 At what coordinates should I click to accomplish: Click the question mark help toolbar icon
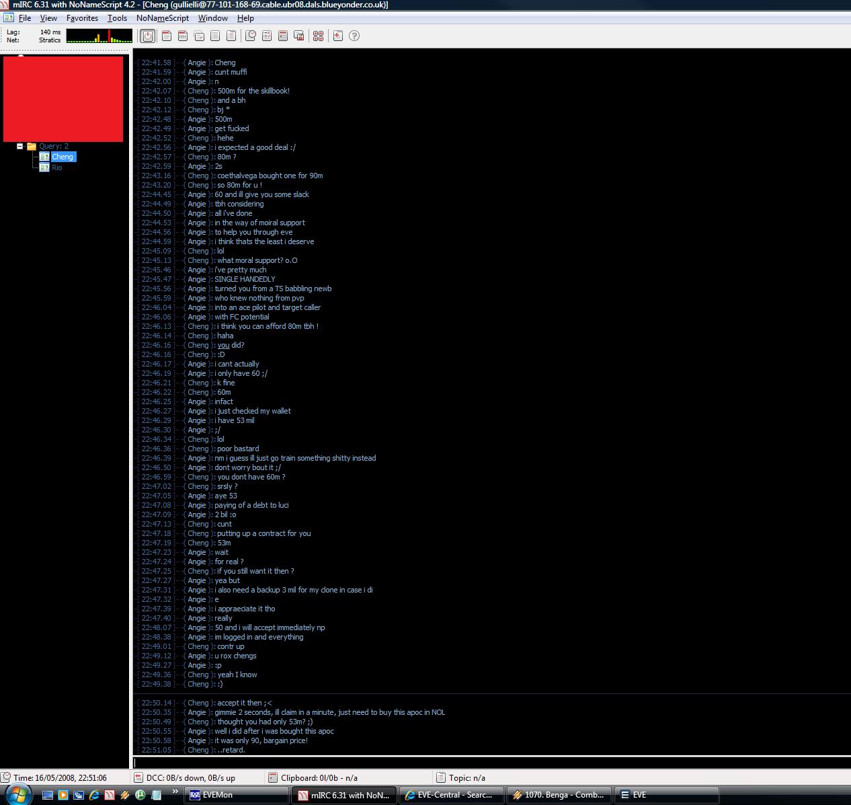point(354,36)
